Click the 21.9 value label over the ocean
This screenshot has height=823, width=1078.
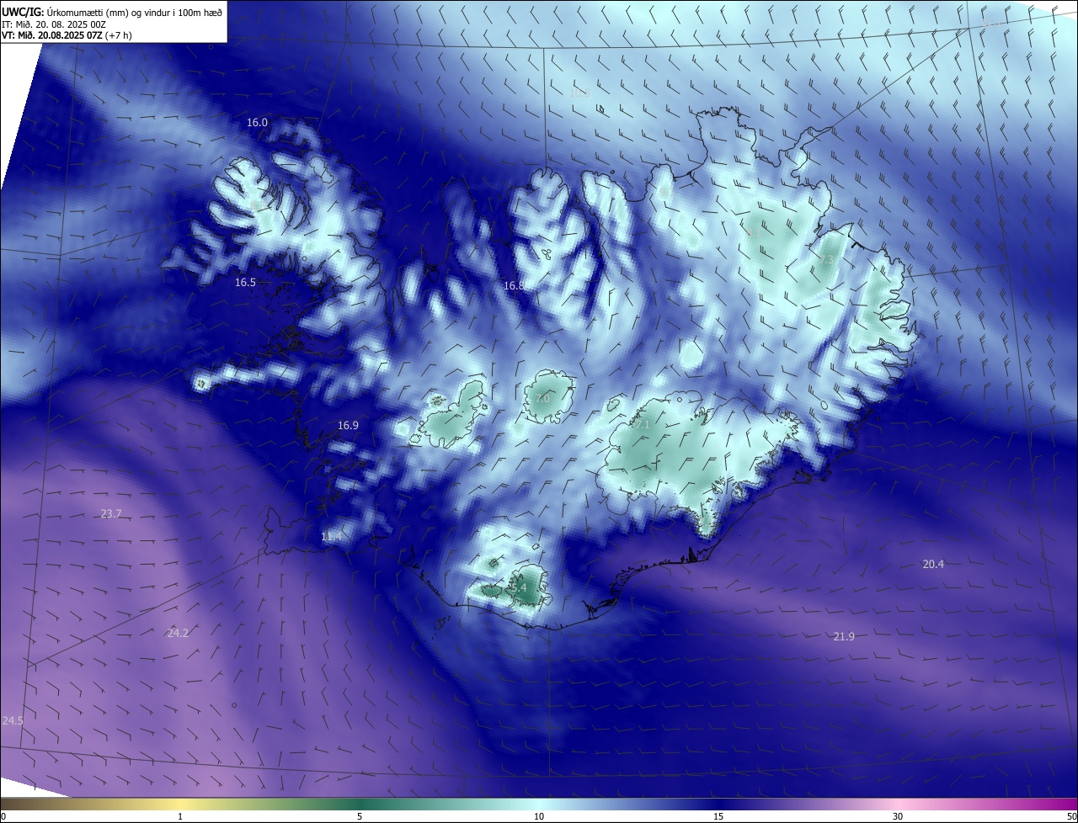[x=844, y=637]
